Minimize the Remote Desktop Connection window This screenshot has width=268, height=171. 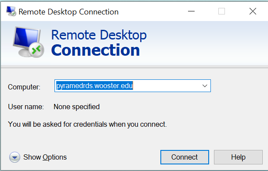click(191, 11)
